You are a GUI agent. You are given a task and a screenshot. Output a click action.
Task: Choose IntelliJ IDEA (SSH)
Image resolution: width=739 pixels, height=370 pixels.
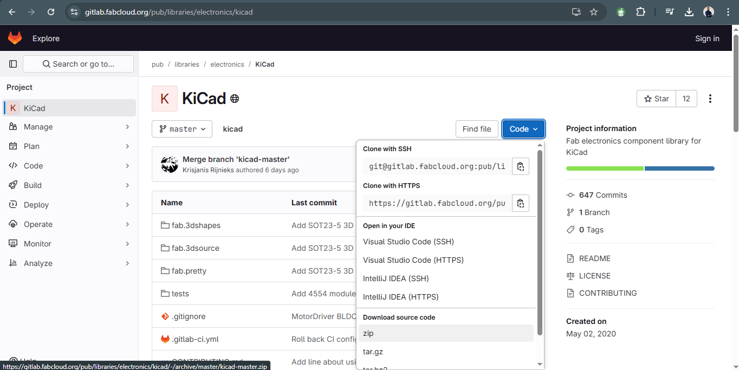pos(446,278)
